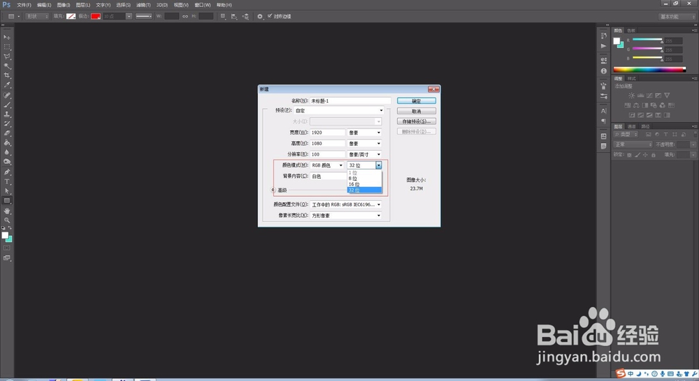Open the gear settings in options bar
This screenshot has height=381, width=699.
260,17
